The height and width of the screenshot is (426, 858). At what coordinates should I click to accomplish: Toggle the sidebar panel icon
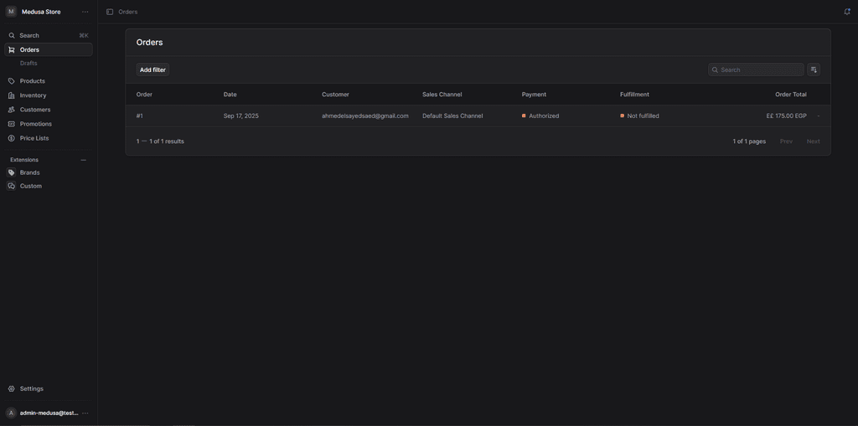[x=110, y=12]
